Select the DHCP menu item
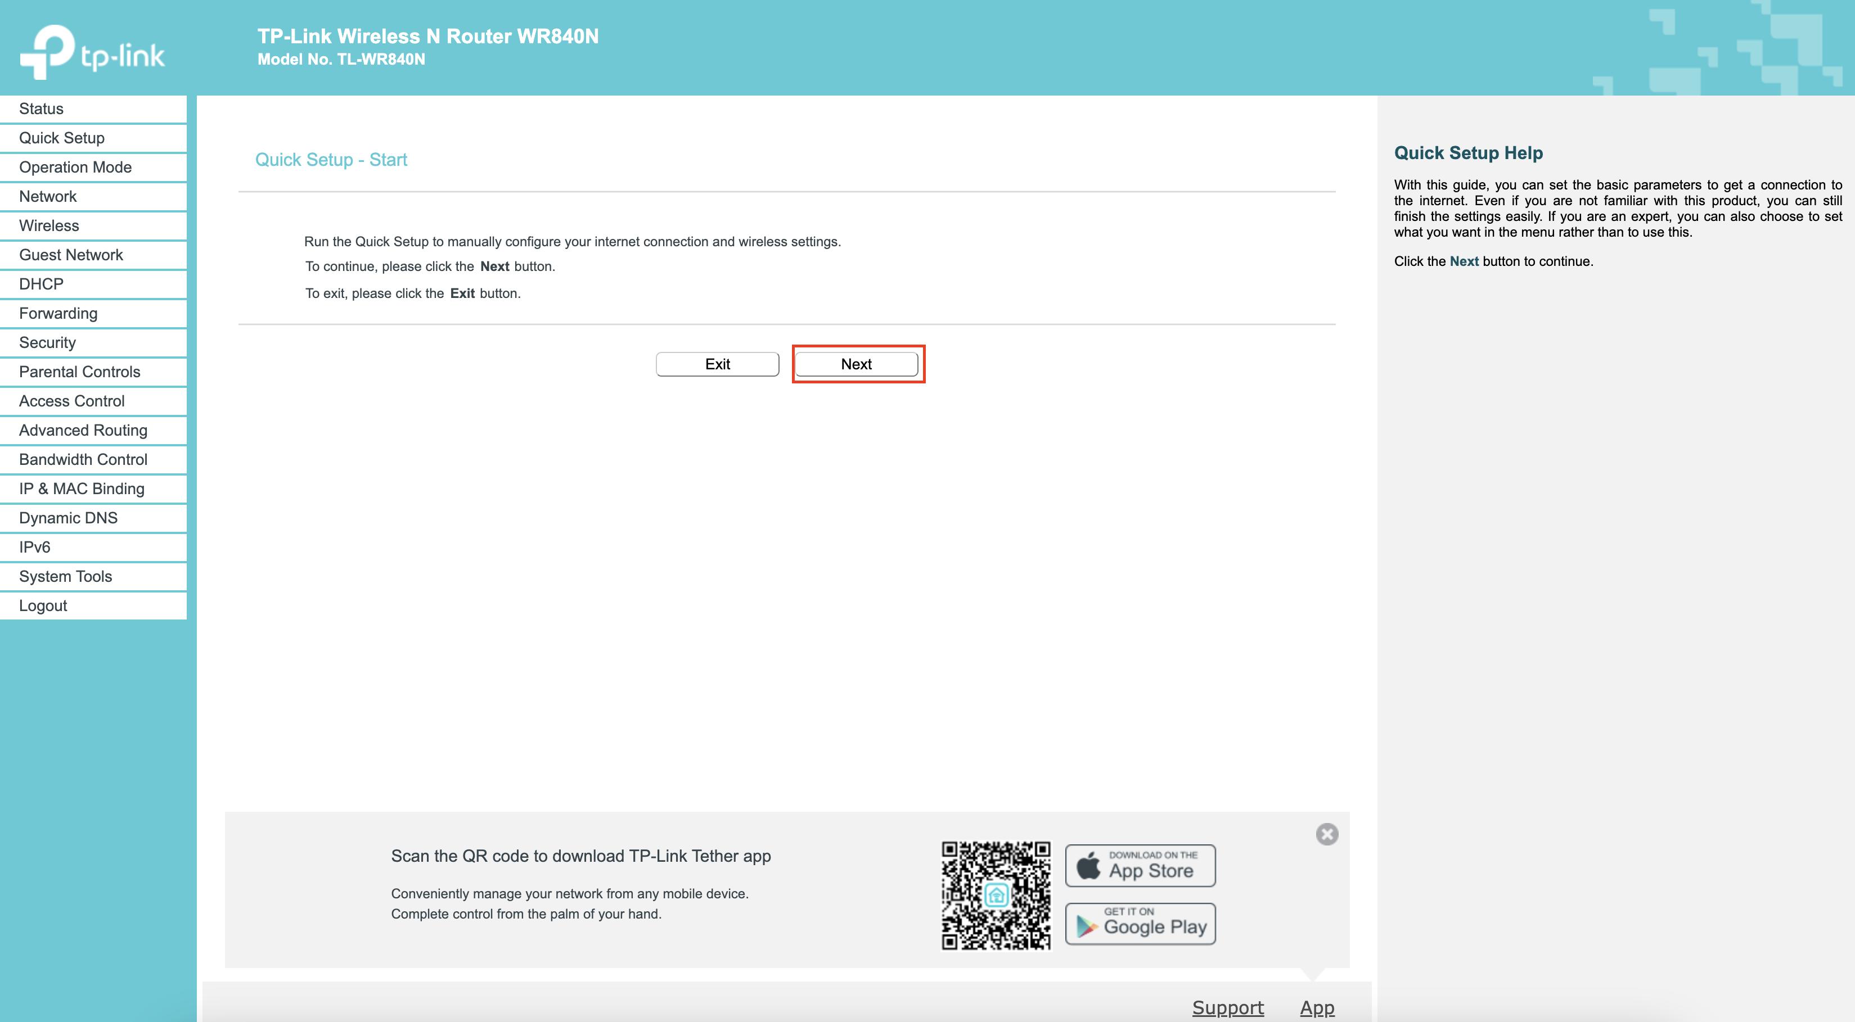Image resolution: width=1855 pixels, height=1022 pixels. pos(93,284)
